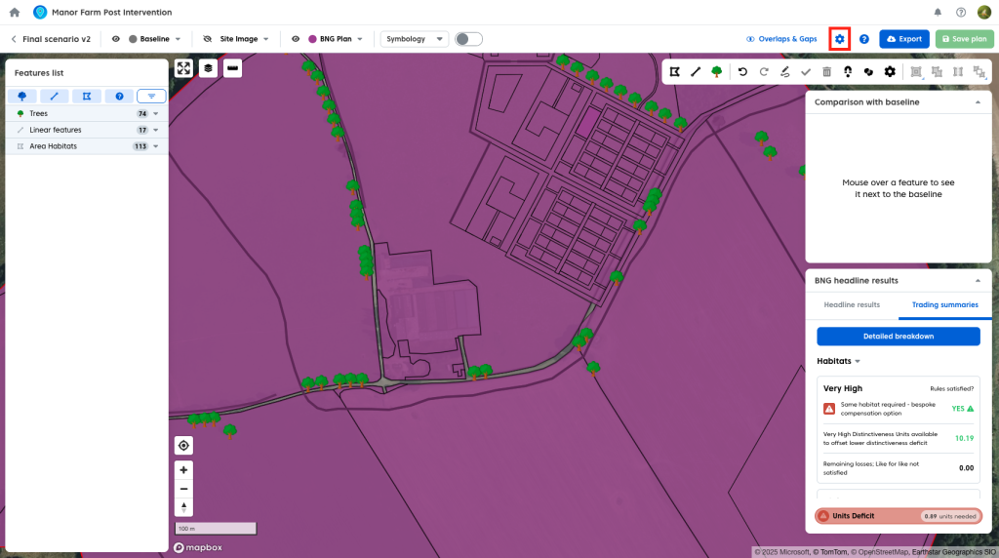Activate the ruler measure tool
999x558 pixels.
[232, 68]
